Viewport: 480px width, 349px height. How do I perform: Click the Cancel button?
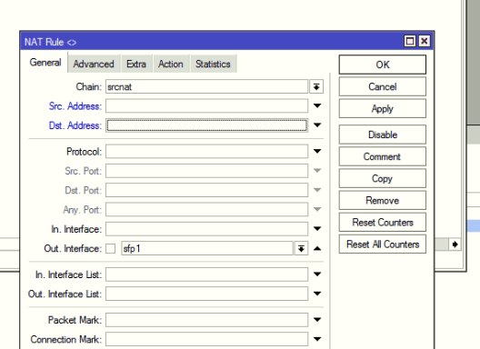coord(383,86)
